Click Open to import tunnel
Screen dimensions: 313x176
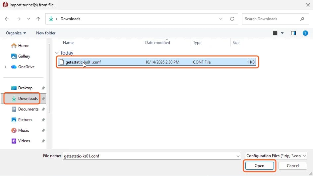[x=259, y=166]
